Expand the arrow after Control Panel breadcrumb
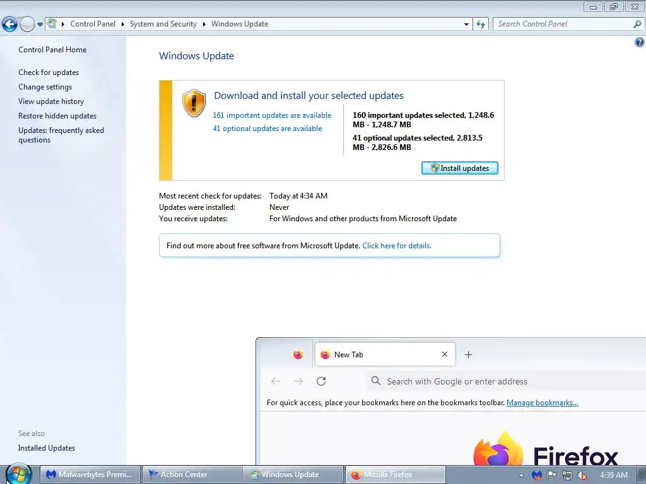 (x=123, y=25)
